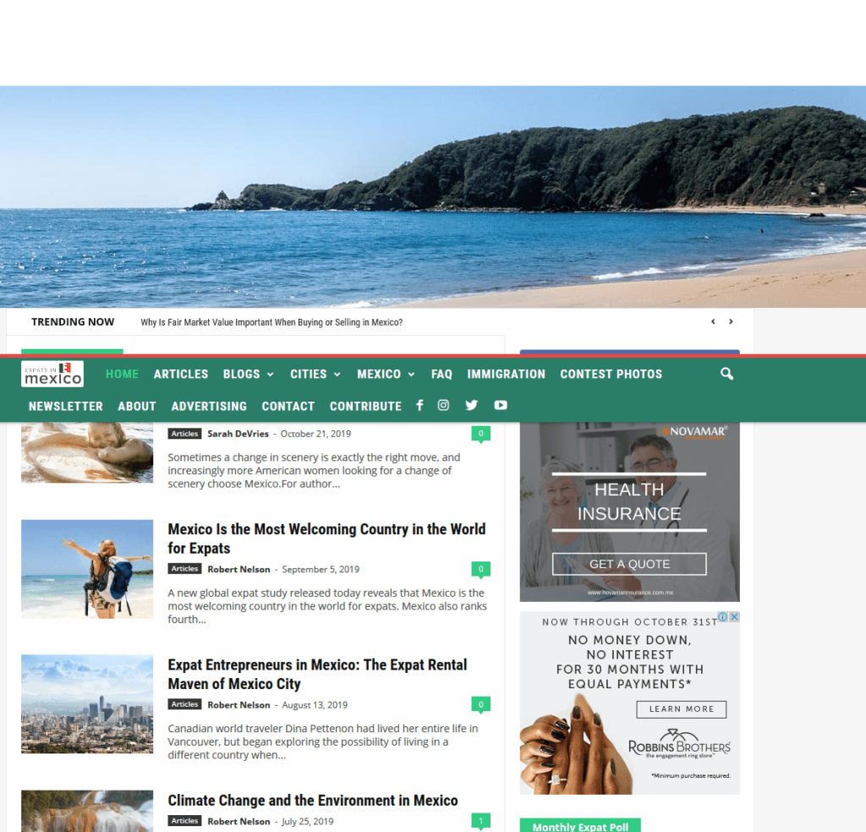
Task: Open the YouTube social icon
Action: [x=501, y=406]
